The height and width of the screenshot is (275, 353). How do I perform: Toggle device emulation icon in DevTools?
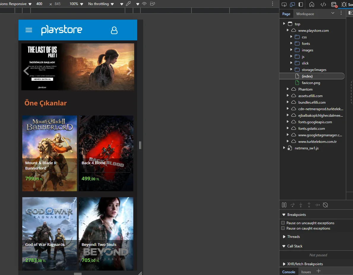pos(292,4)
